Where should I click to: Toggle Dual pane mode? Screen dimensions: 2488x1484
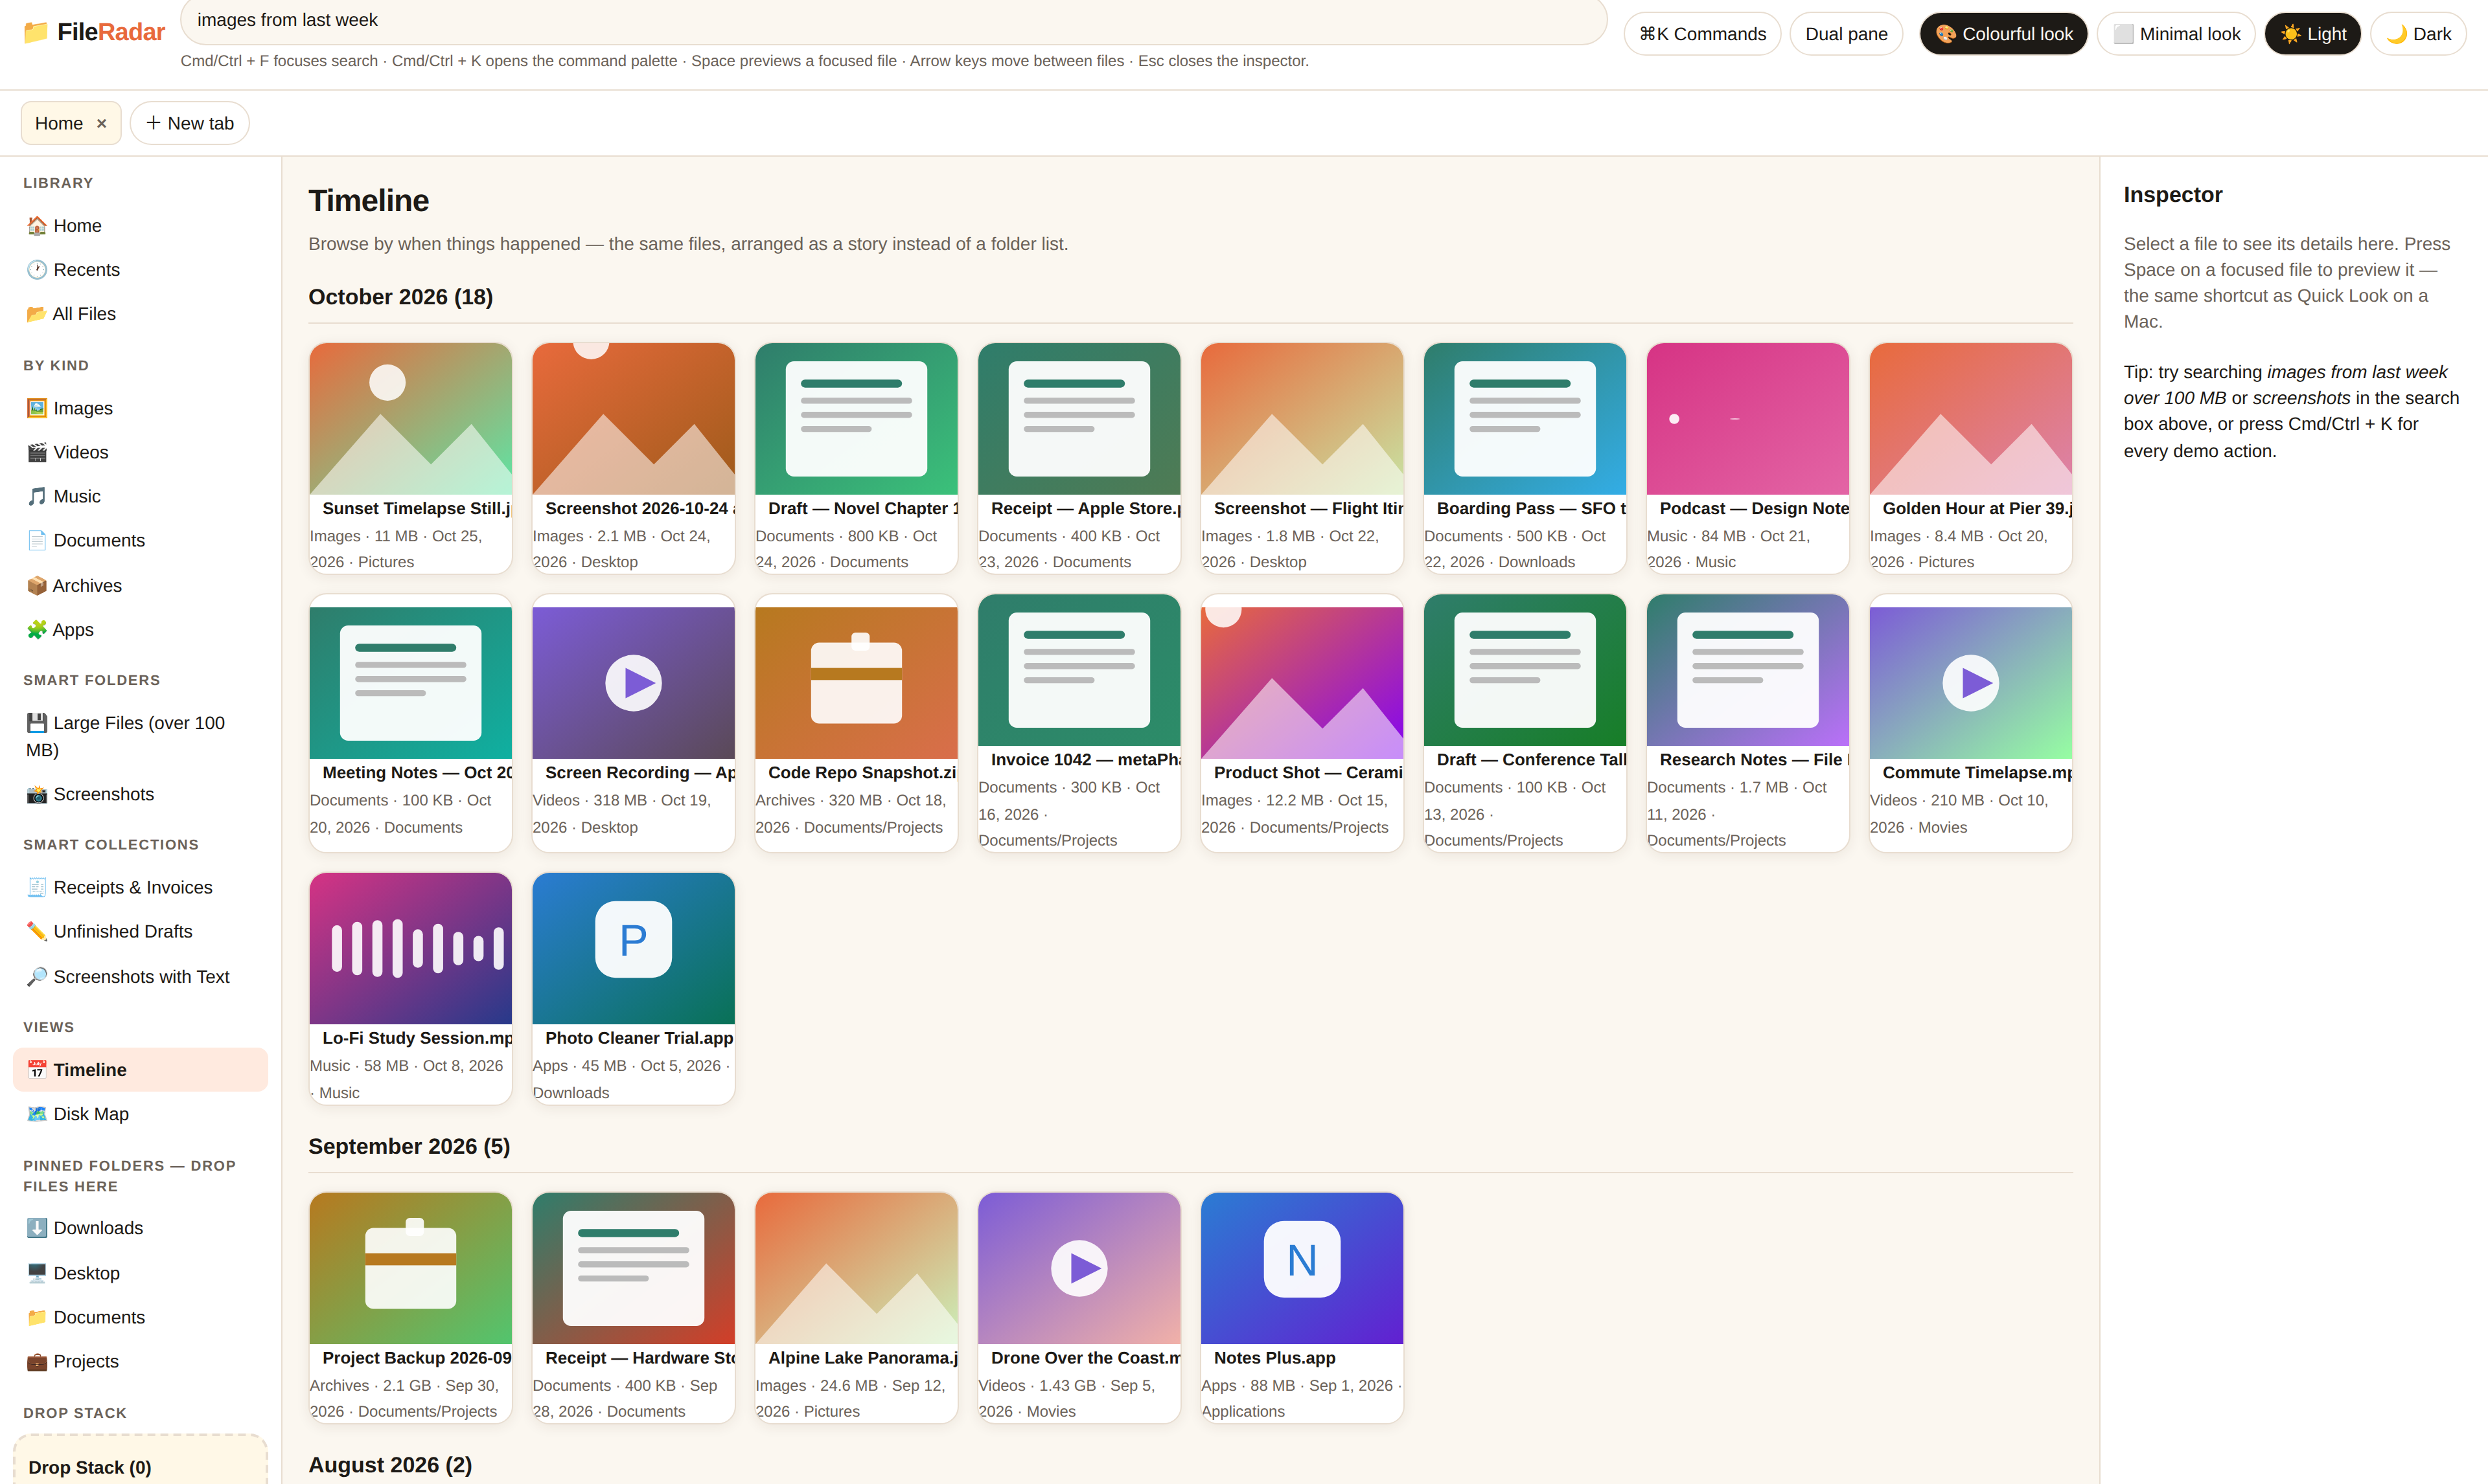coord(1847,34)
